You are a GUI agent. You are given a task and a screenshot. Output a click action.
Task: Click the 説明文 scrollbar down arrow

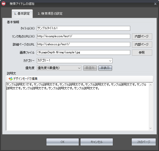pyautogui.click(x=151, y=128)
